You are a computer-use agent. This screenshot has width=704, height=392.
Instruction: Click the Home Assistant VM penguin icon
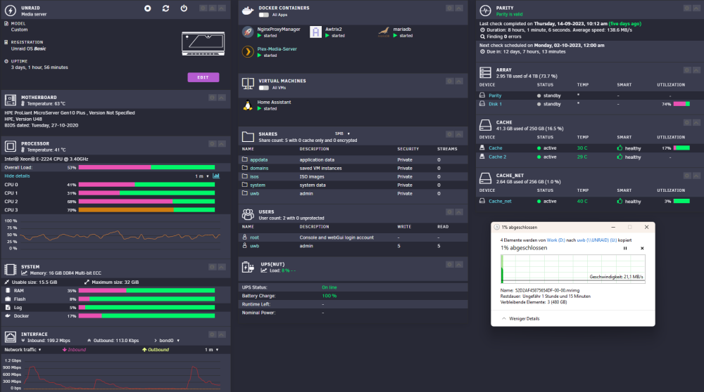pos(248,105)
